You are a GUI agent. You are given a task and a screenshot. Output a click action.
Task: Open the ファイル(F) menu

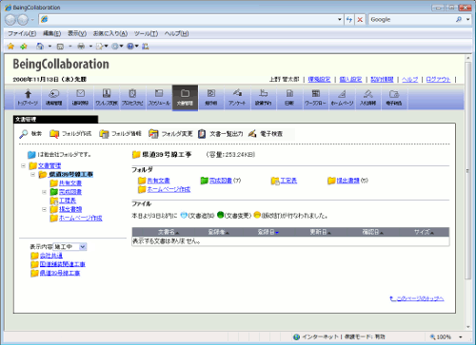click(x=22, y=33)
